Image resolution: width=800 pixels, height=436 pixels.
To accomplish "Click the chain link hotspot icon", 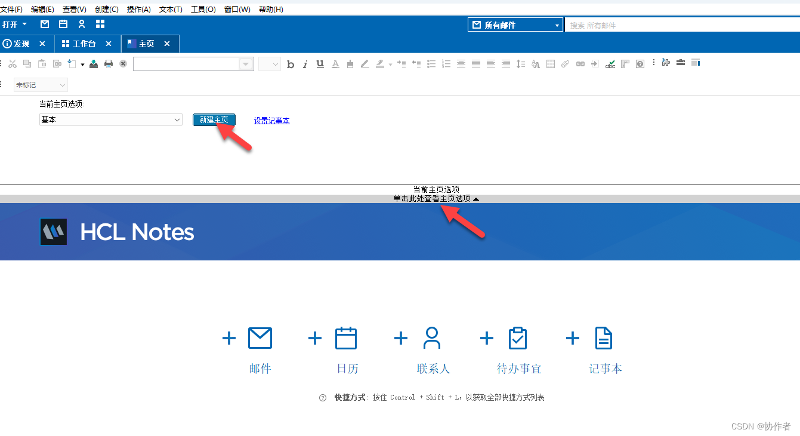I will (580, 64).
